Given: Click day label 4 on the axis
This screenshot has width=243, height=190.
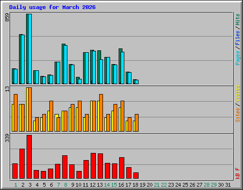Looking at the screenshot, I should [x=37, y=185].
